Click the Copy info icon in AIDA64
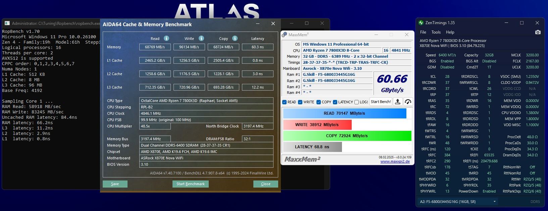 coord(235,38)
